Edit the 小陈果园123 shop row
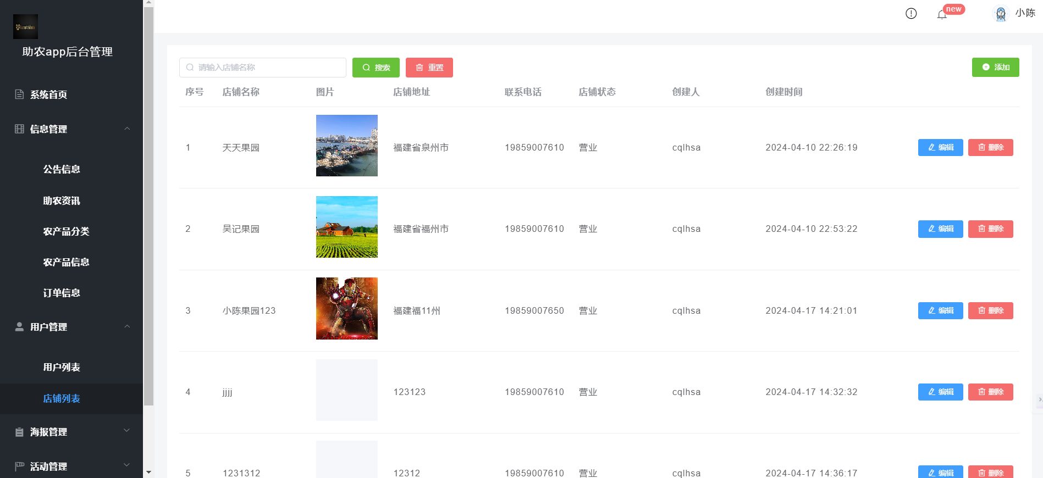1043x478 pixels. (941, 310)
